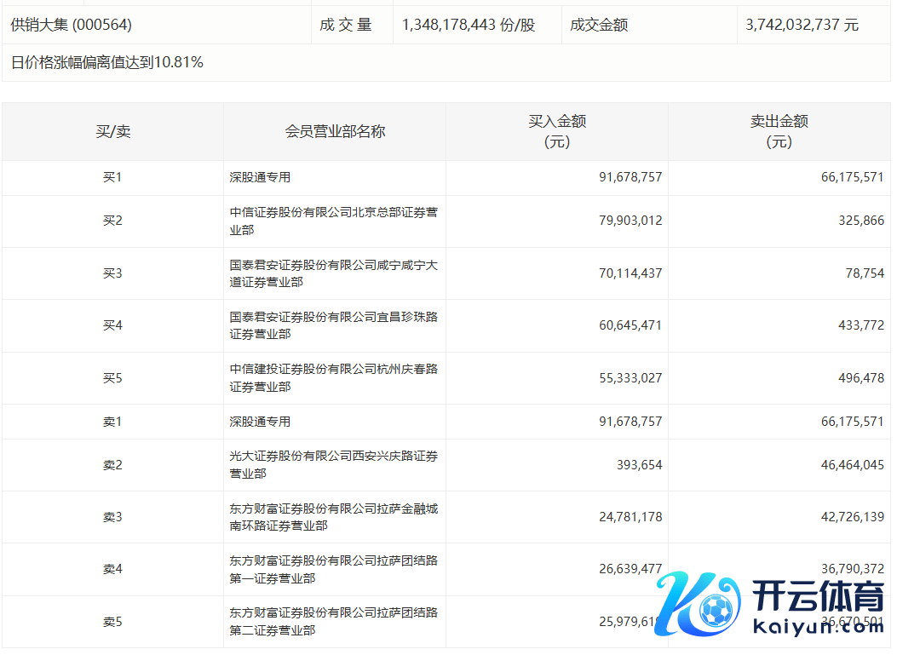Click 光大证券西安兴庆路证券营业部 branch name
The width and height of the screenshot is (897, 655).
tap(333, 465)
